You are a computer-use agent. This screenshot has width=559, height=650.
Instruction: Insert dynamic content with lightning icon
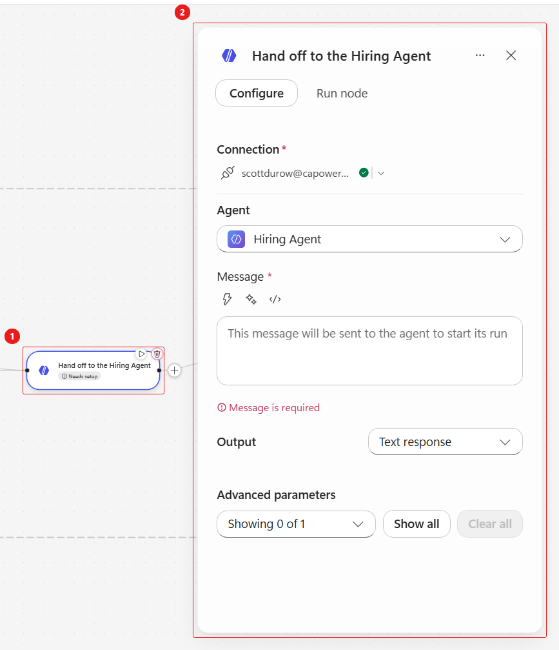tap(227, 299)
